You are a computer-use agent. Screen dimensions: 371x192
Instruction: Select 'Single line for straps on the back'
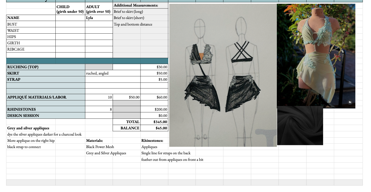pos(166,153)
